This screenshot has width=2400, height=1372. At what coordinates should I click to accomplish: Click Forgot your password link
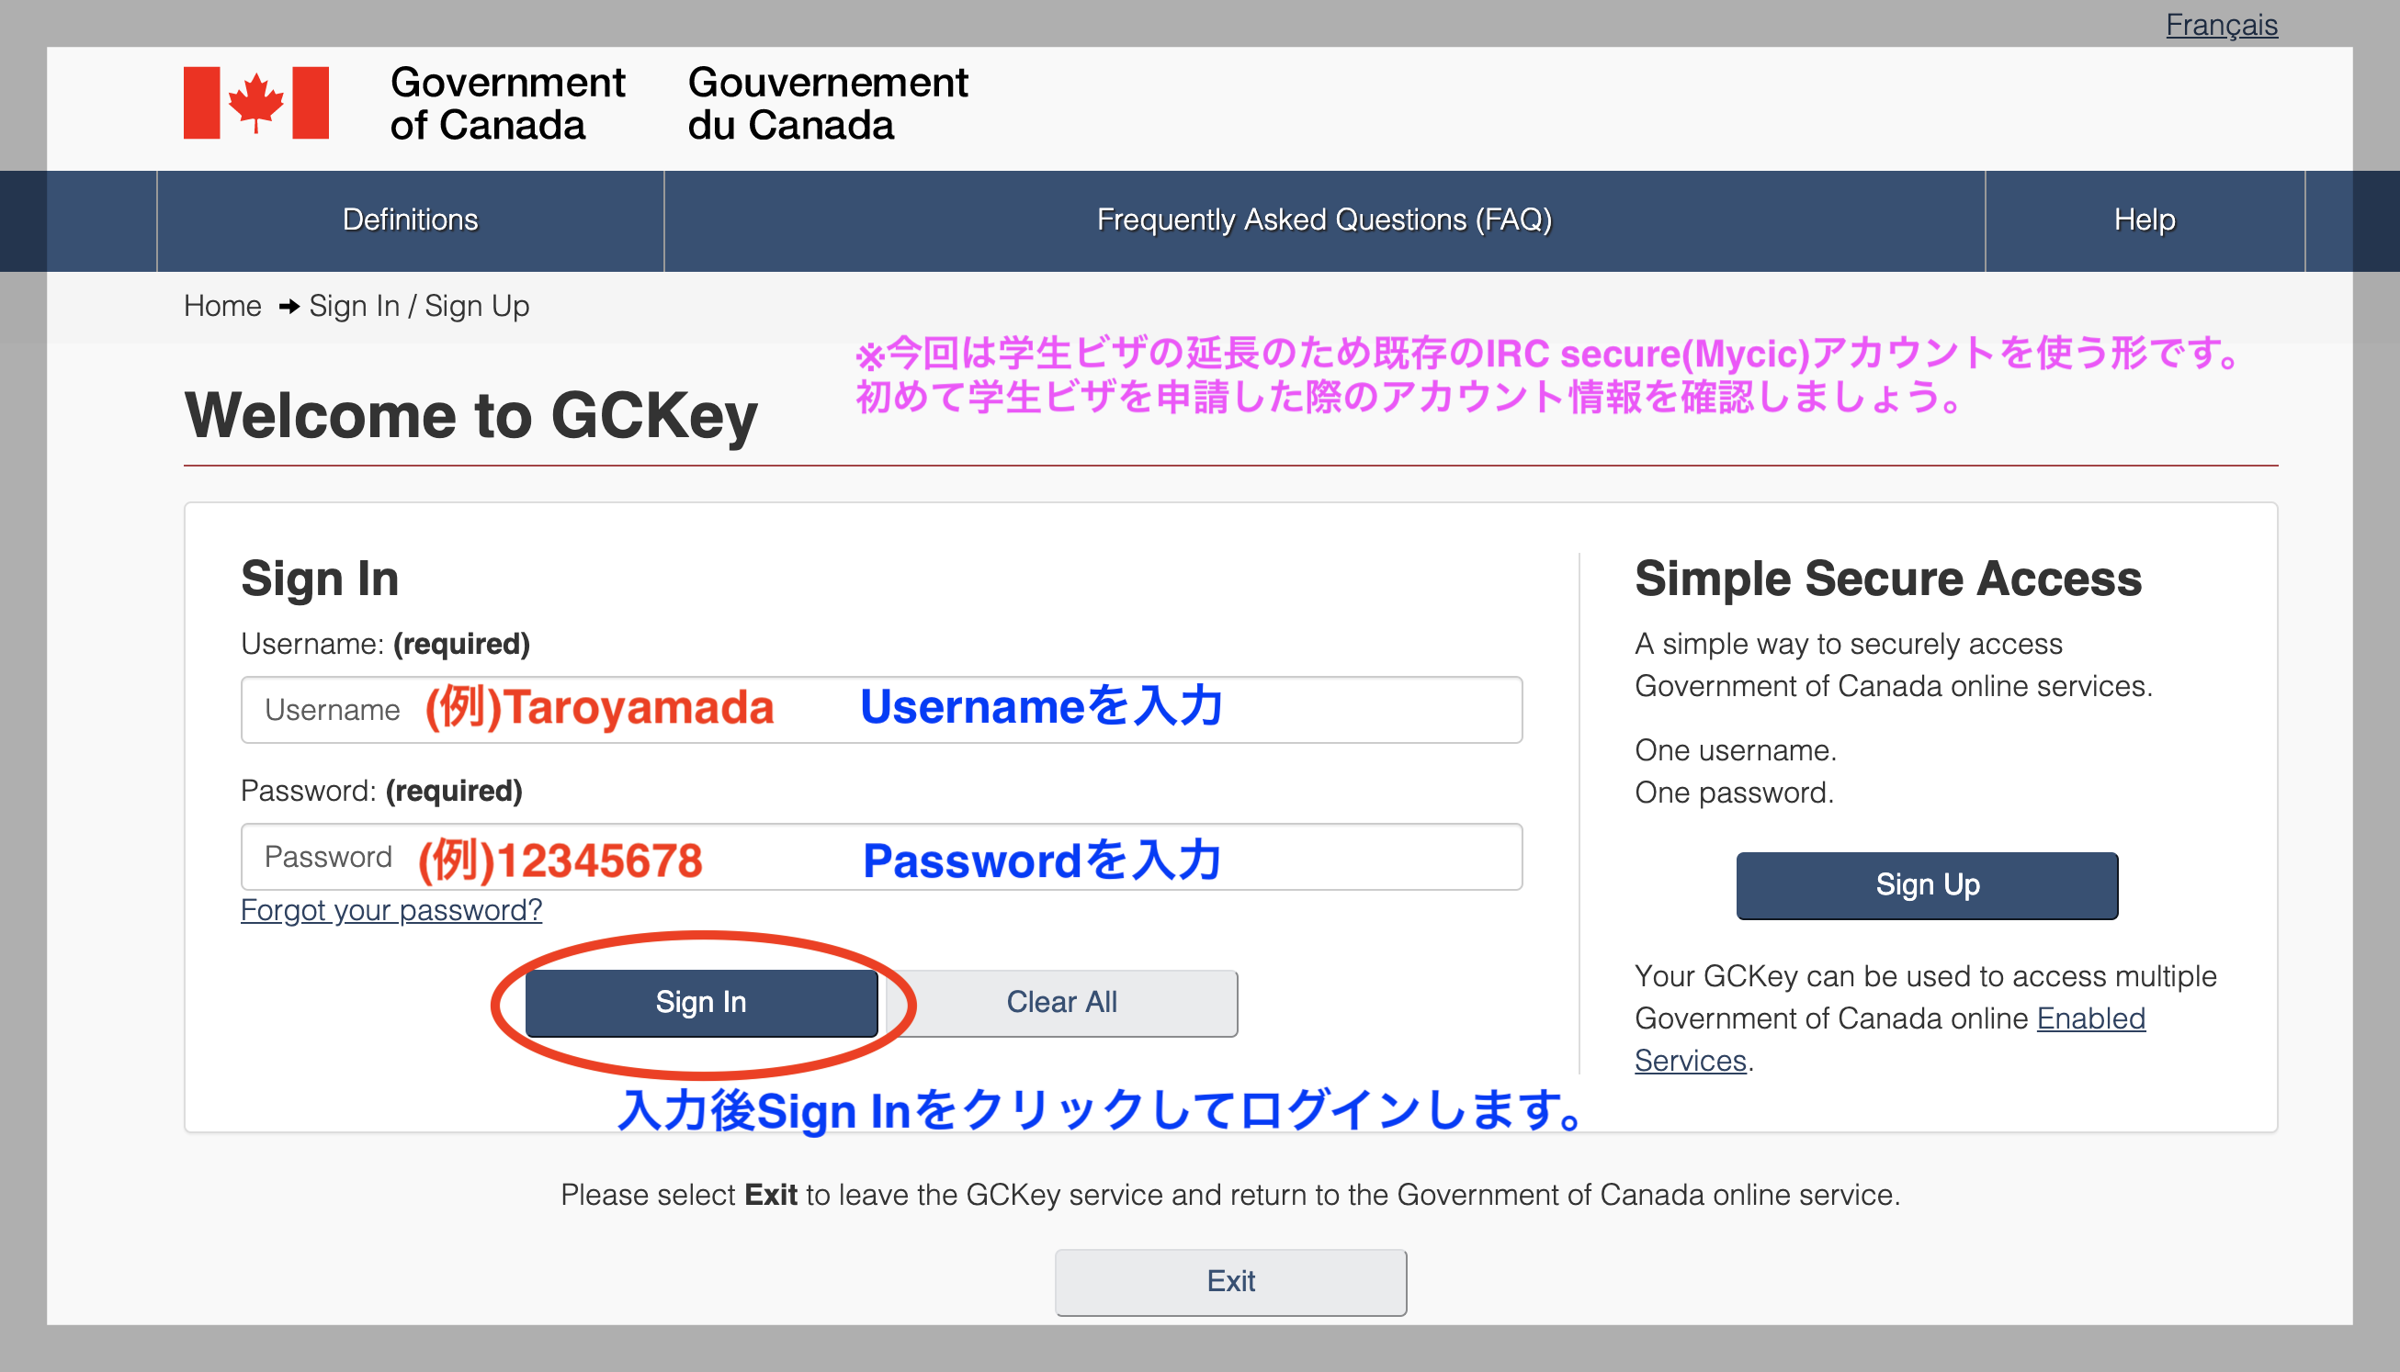(391, 909)
